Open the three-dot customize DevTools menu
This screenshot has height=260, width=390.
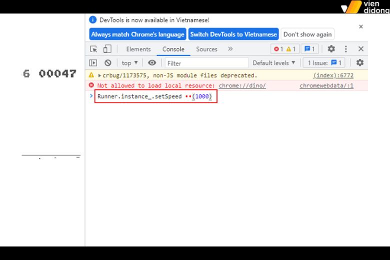pos(345,49)
